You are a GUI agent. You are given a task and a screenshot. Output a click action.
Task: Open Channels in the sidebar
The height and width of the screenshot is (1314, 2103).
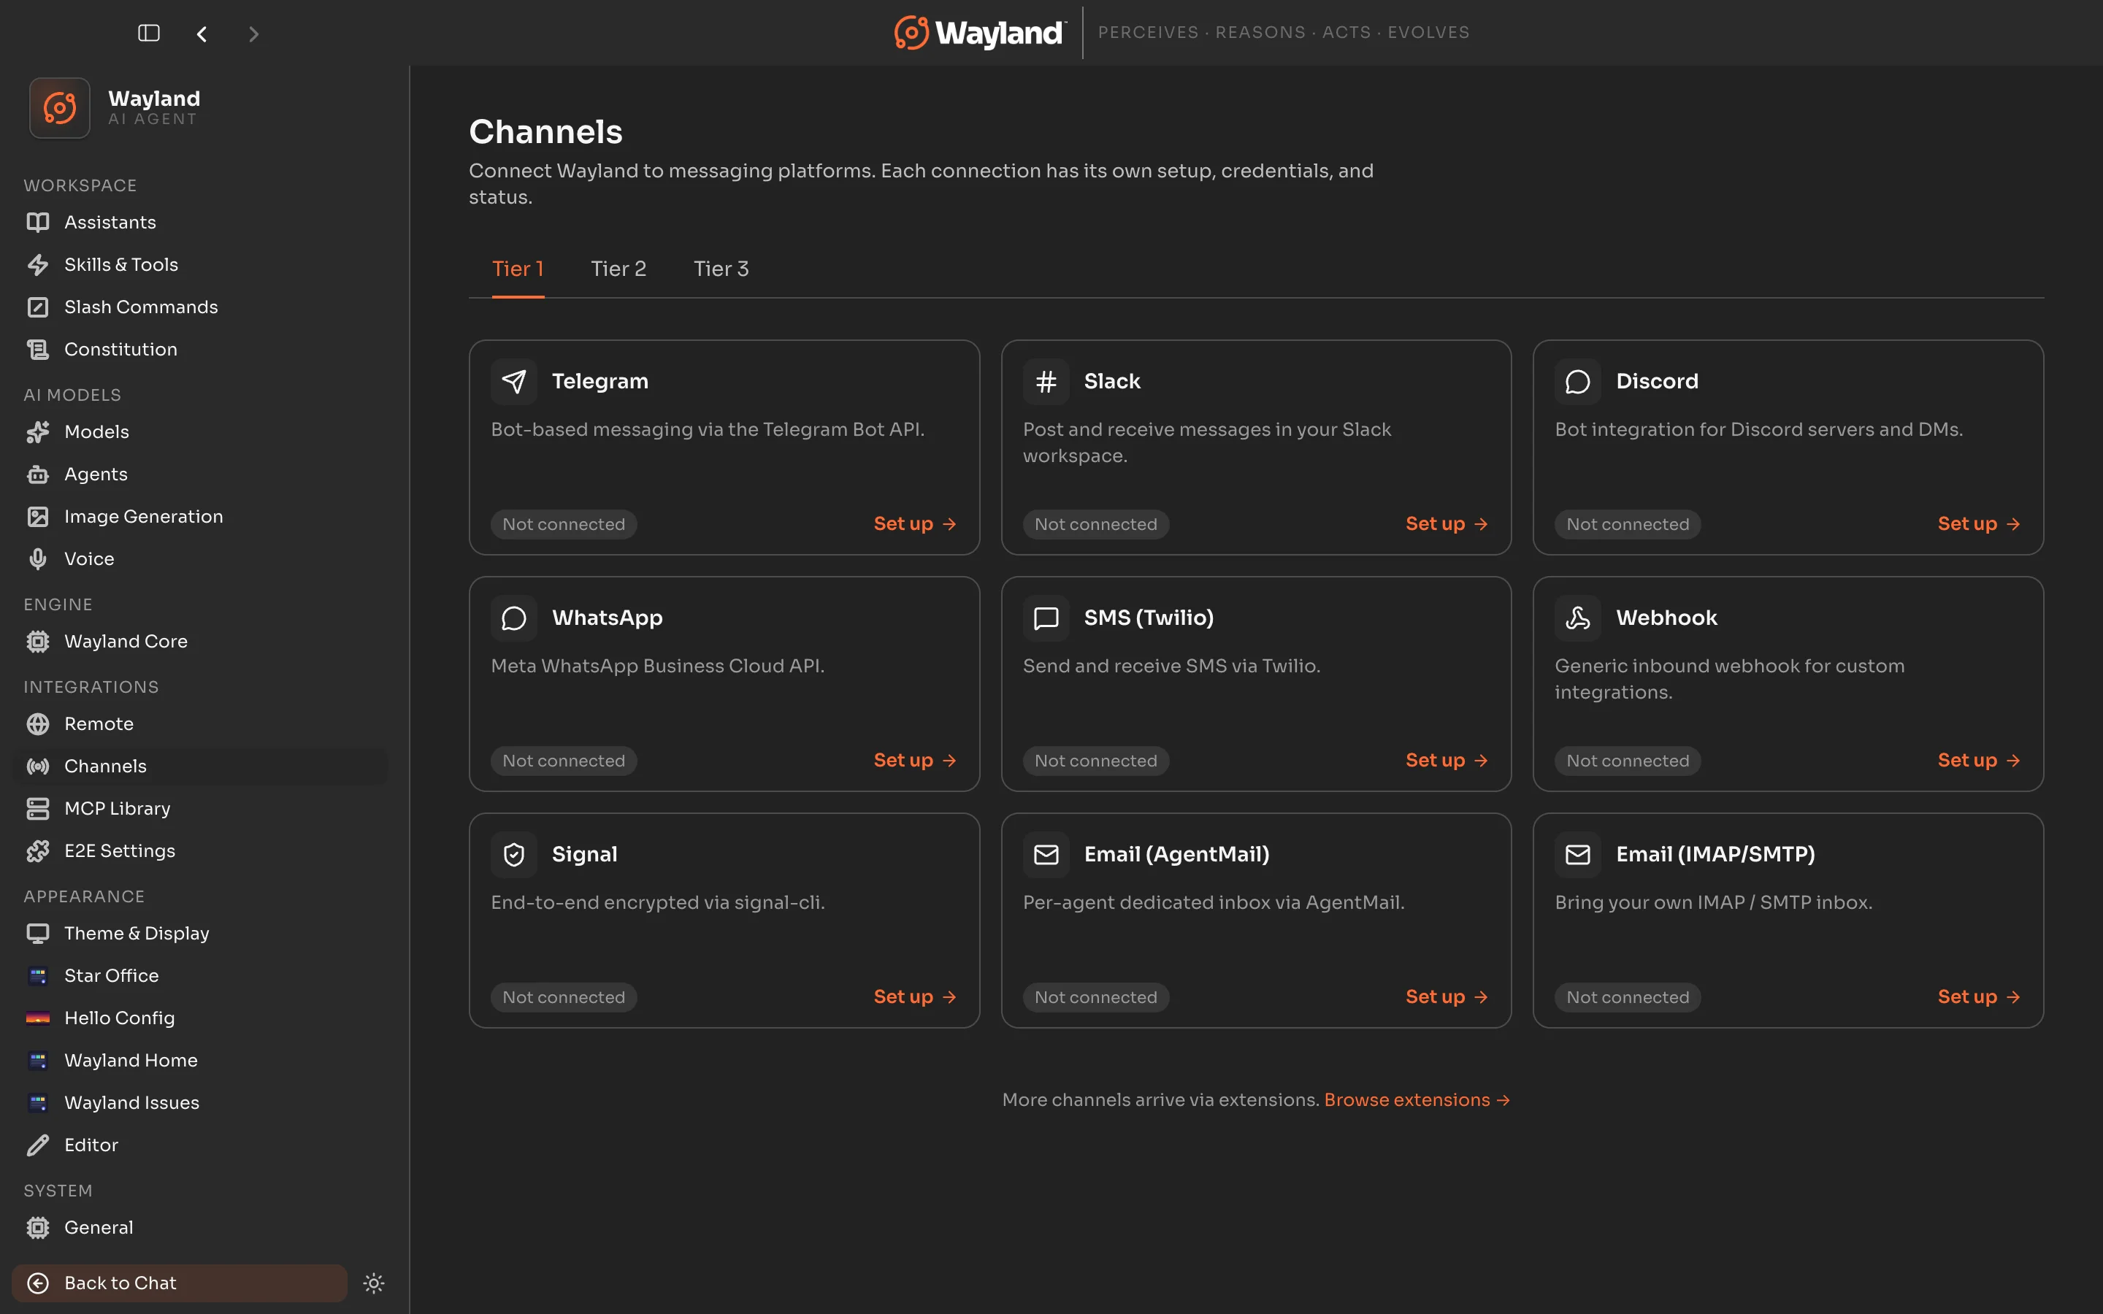(200, 766)
